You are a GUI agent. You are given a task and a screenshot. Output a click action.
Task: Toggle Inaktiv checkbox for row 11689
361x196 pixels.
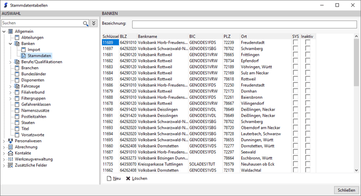(x=308, y=42)
